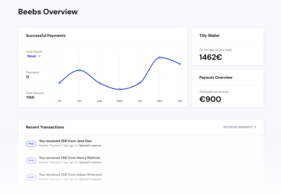The width and height of the screenshot is (281, 194).
Task: Click the Payments 12 stat
Action: 33,74
